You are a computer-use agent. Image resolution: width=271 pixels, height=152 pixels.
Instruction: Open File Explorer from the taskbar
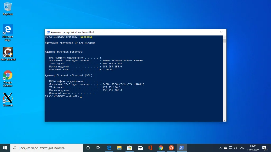[x=119, y=148]
